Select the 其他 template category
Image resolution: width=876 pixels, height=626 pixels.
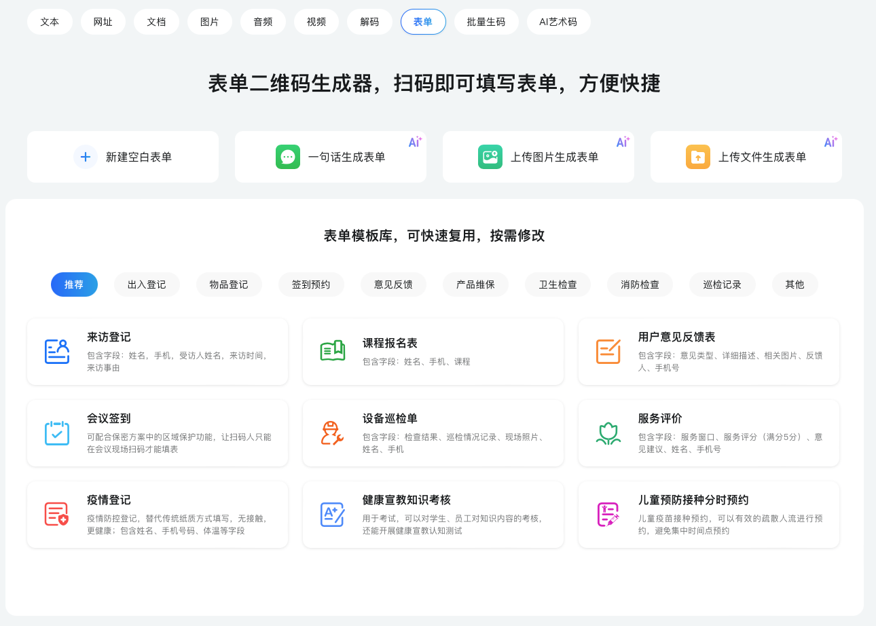point(795,284)
